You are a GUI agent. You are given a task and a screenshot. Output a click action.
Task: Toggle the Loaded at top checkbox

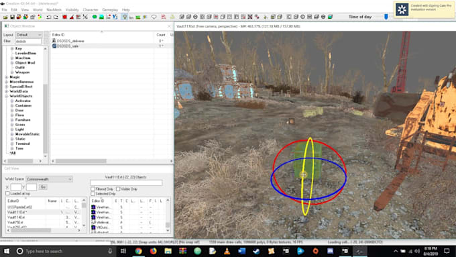pyautogui.click(x=7, y=193)
